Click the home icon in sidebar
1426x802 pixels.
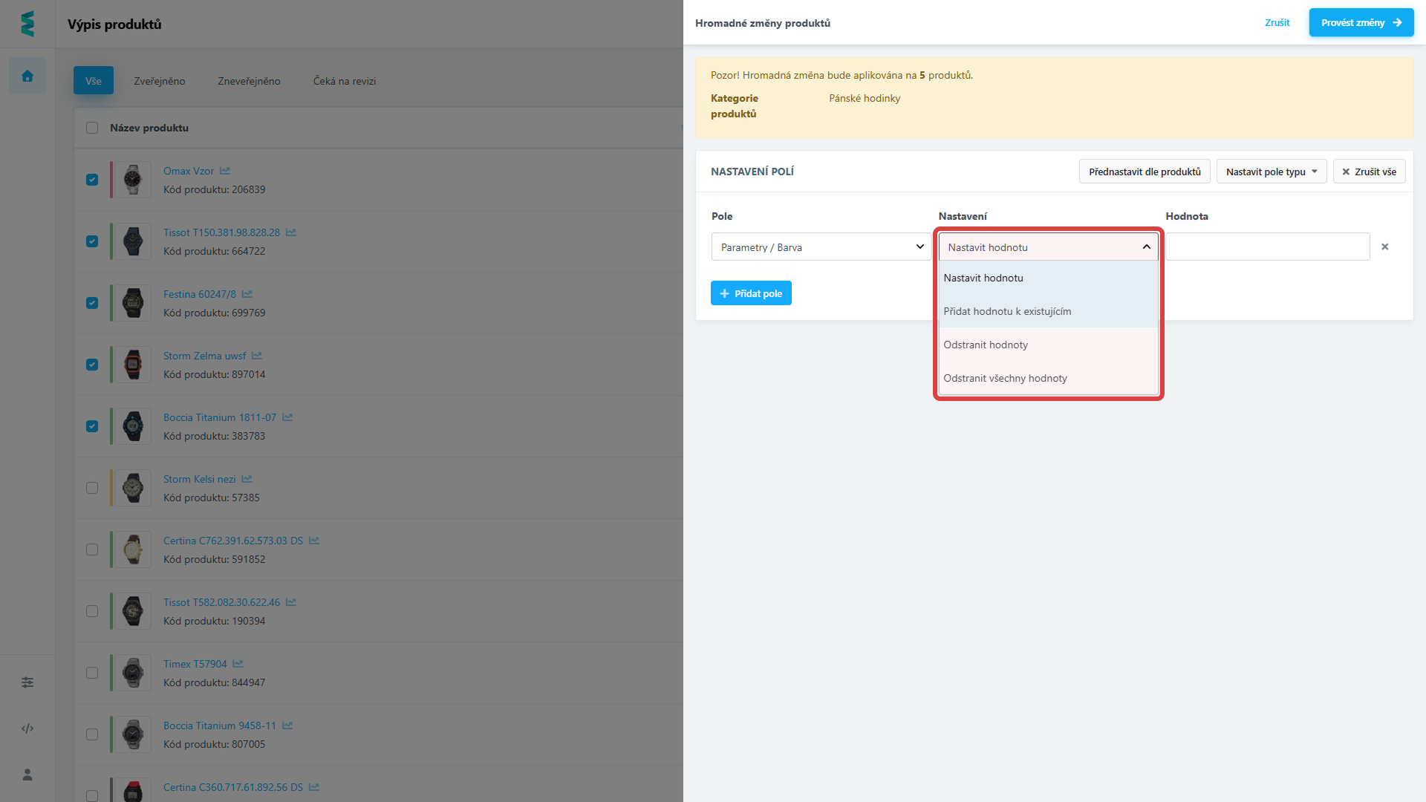click(27, 76)
